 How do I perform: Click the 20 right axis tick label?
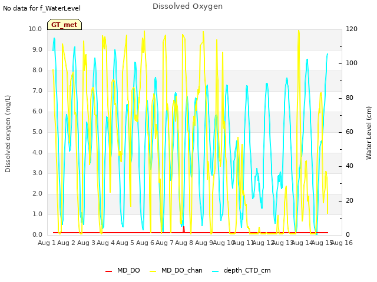tap(349, 200)
